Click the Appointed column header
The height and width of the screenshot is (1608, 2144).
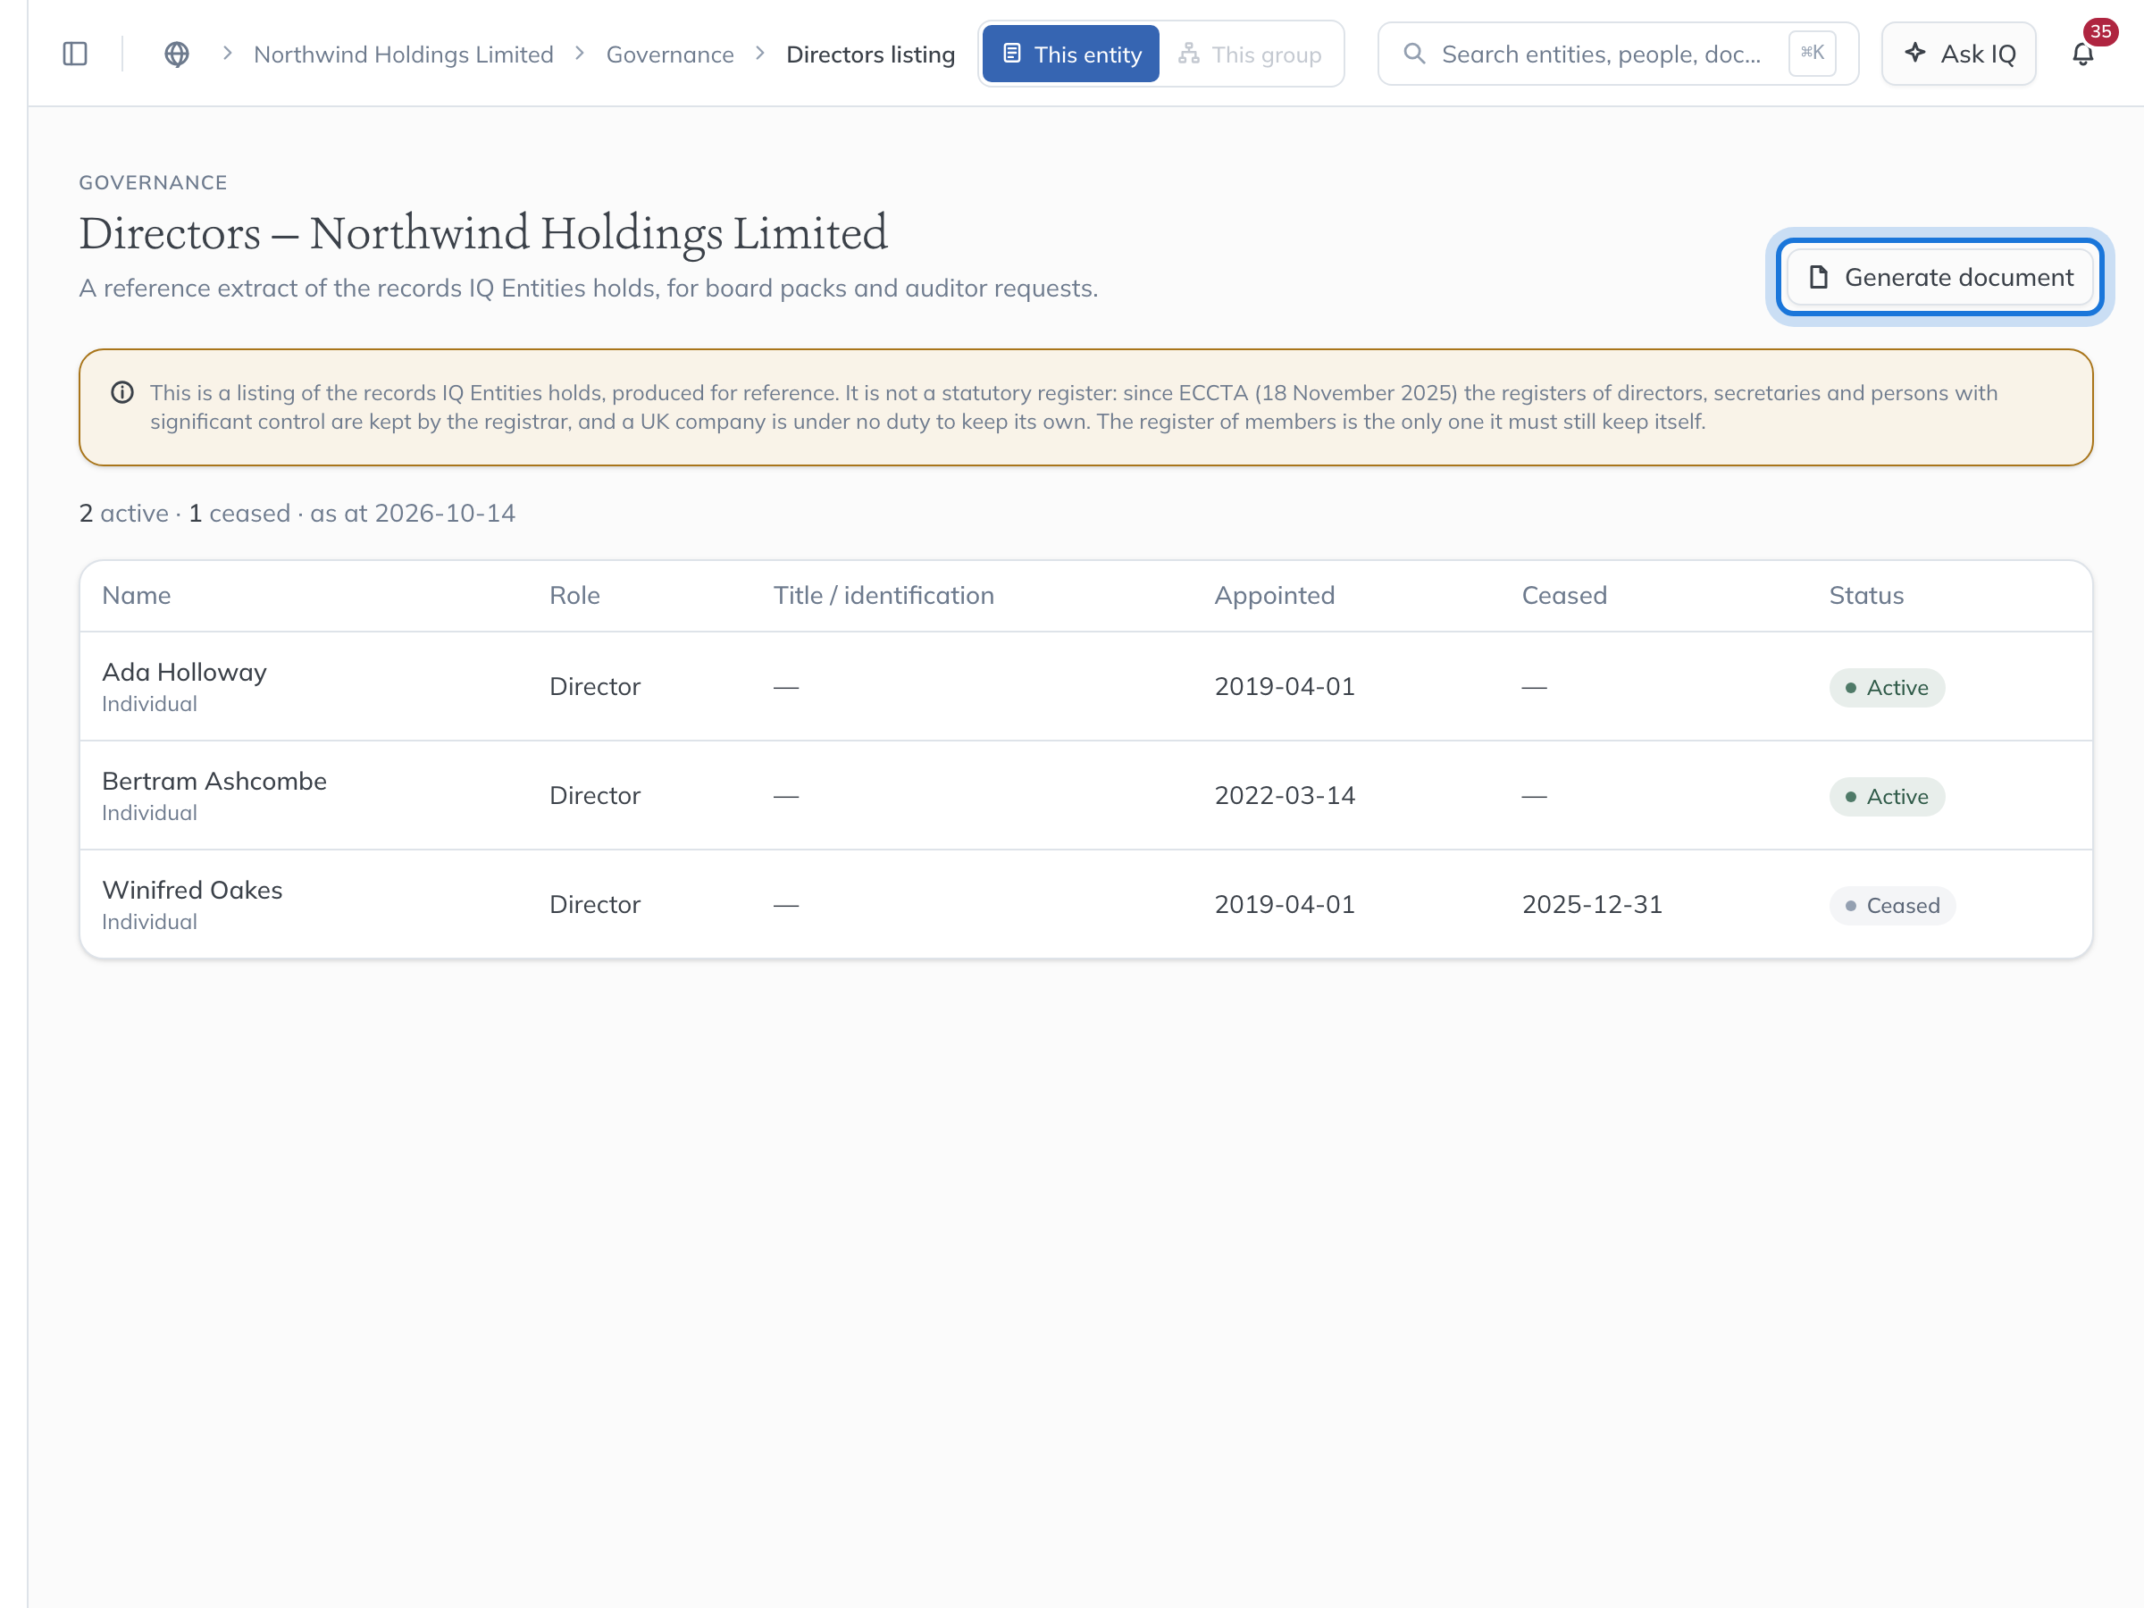click(1275, 595)
